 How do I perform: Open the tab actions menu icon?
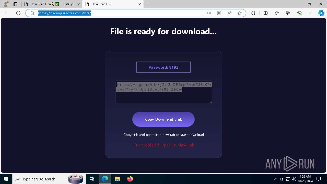[15, 4]
